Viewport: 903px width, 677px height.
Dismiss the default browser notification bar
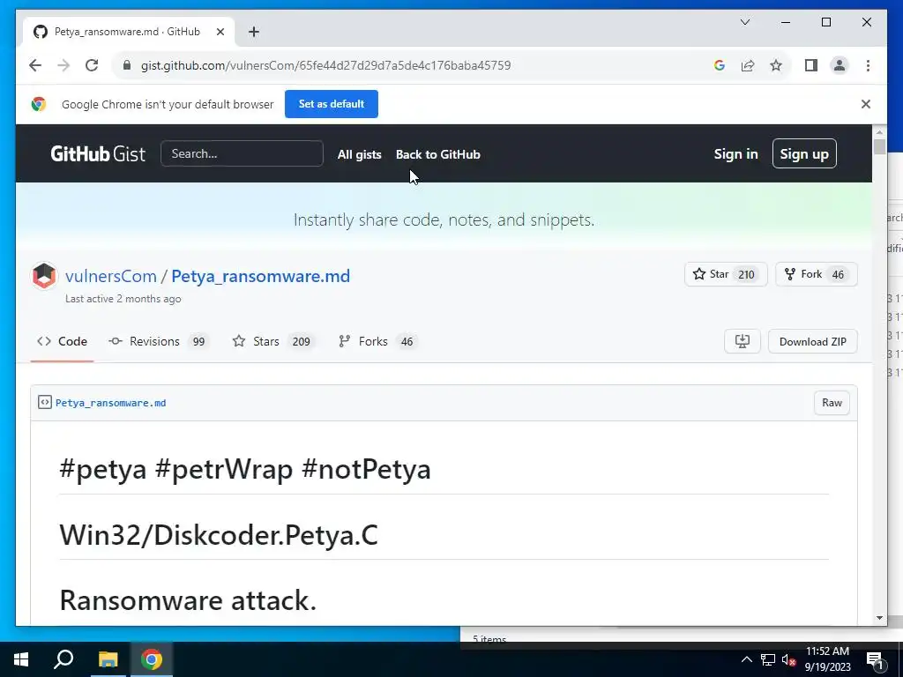(866, 104)
